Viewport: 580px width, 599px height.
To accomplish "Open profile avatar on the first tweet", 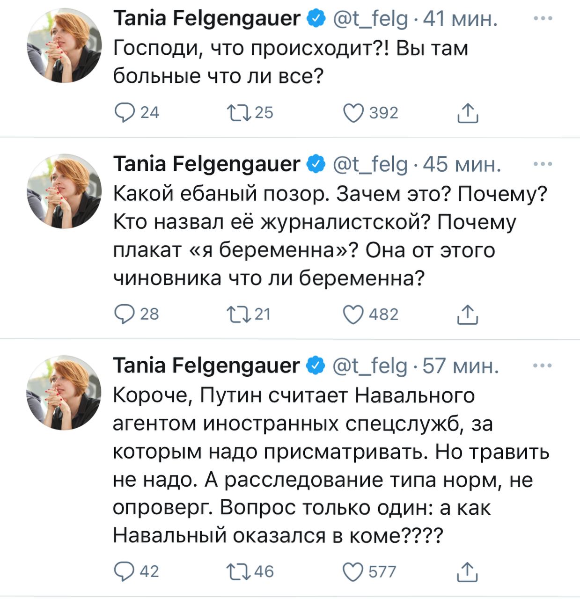I will [64, 45].
